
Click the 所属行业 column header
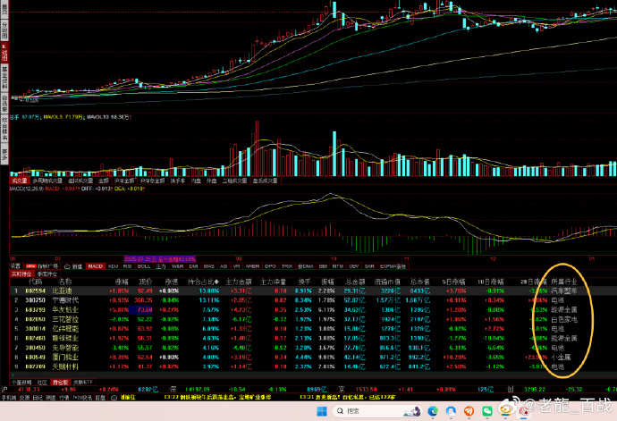(x=564, y=282)
